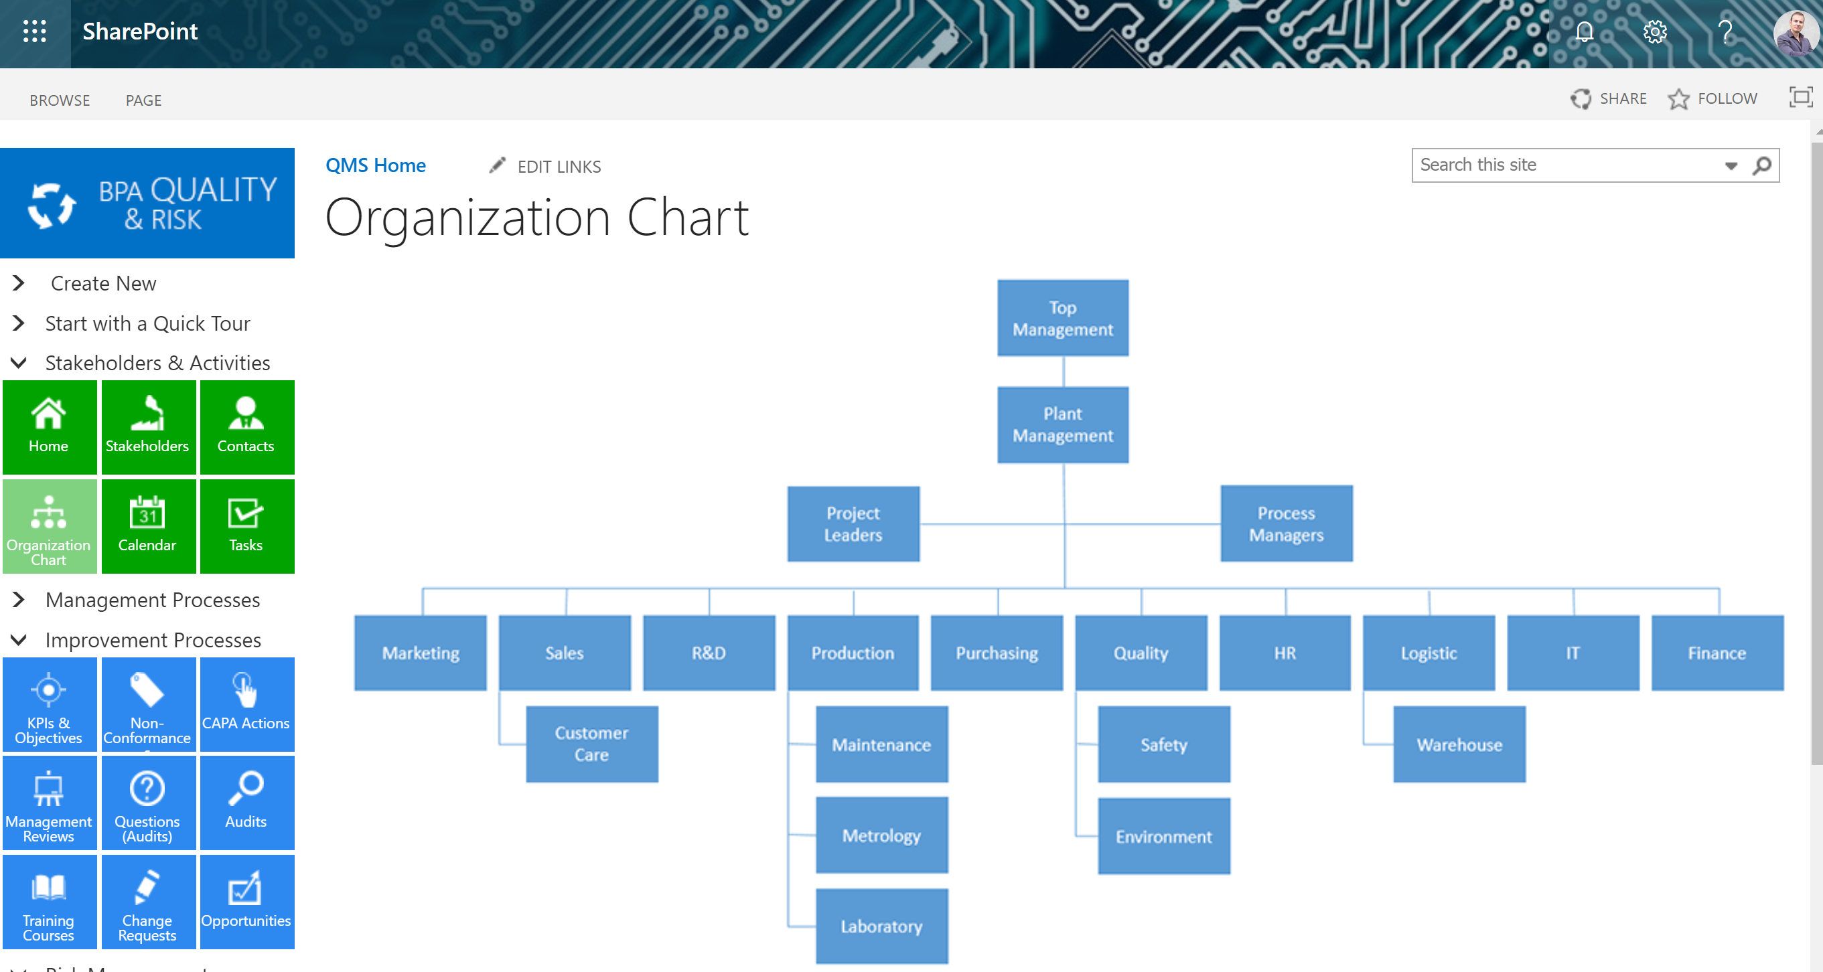Click the EDIT LINKS button
Viewport: 1823px width, 972px height.
click(x=545, y=166)
